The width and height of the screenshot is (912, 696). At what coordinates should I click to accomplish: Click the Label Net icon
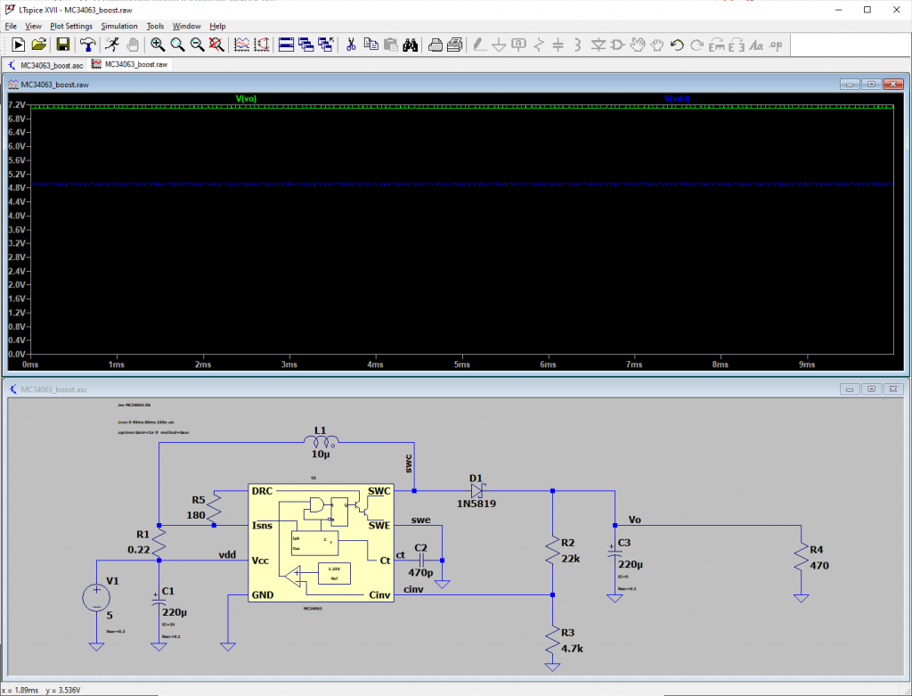(519, 45)
